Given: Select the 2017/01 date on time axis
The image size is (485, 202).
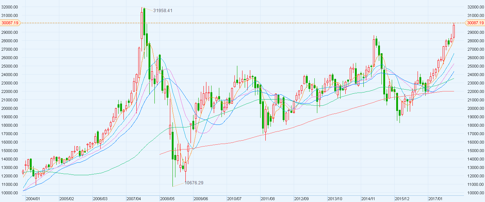Looking at the screenshot, I should pos(436,199).
